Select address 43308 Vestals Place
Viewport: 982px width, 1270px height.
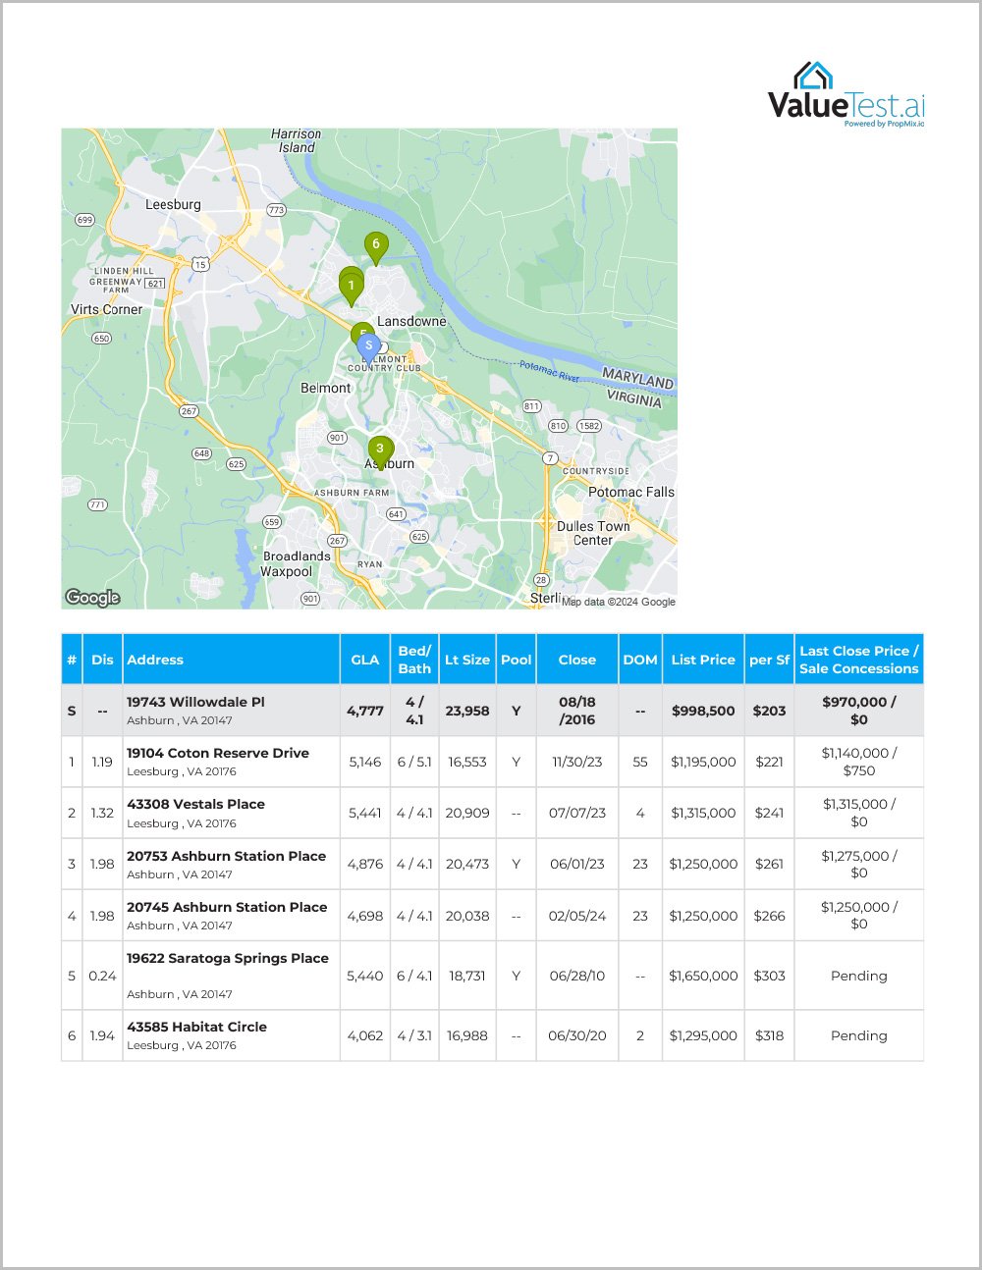tap(195, 804)
